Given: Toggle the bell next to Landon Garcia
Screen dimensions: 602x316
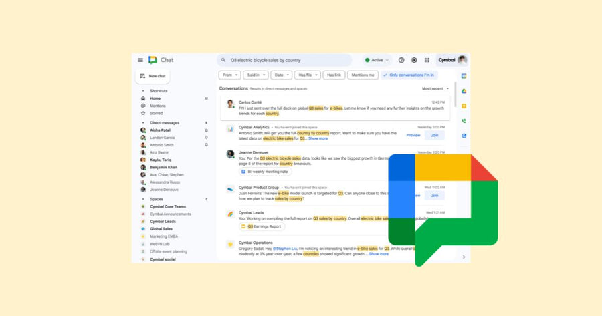Looking at the screenshot, I should click(x=207, y=138).
